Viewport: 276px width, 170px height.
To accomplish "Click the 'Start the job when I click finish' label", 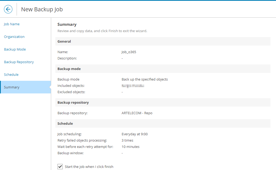I will (89, 167).
